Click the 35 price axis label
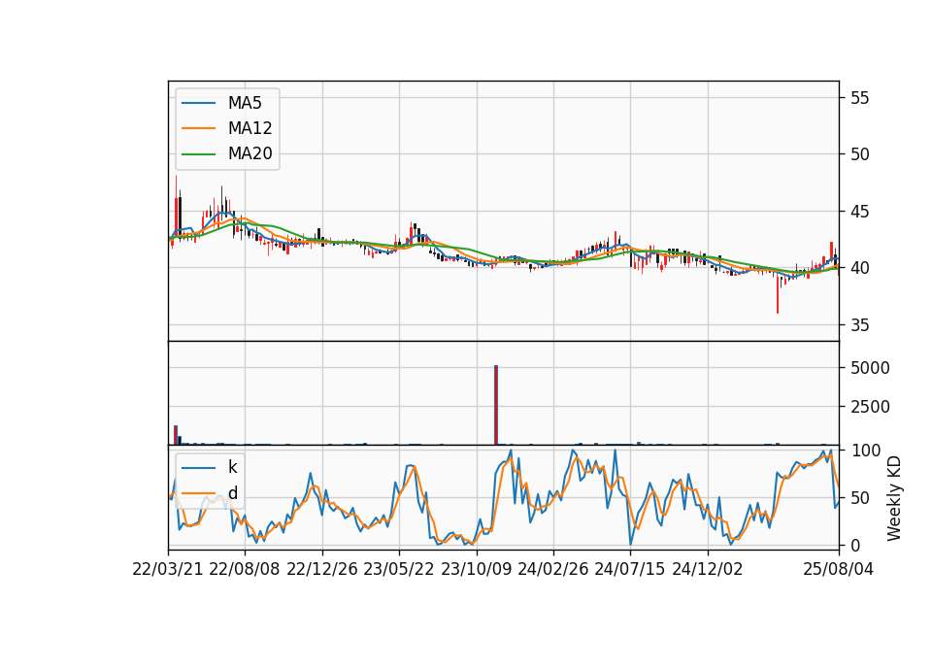The image size is (932, 670). pyautogui.click(x=859, y=325)
